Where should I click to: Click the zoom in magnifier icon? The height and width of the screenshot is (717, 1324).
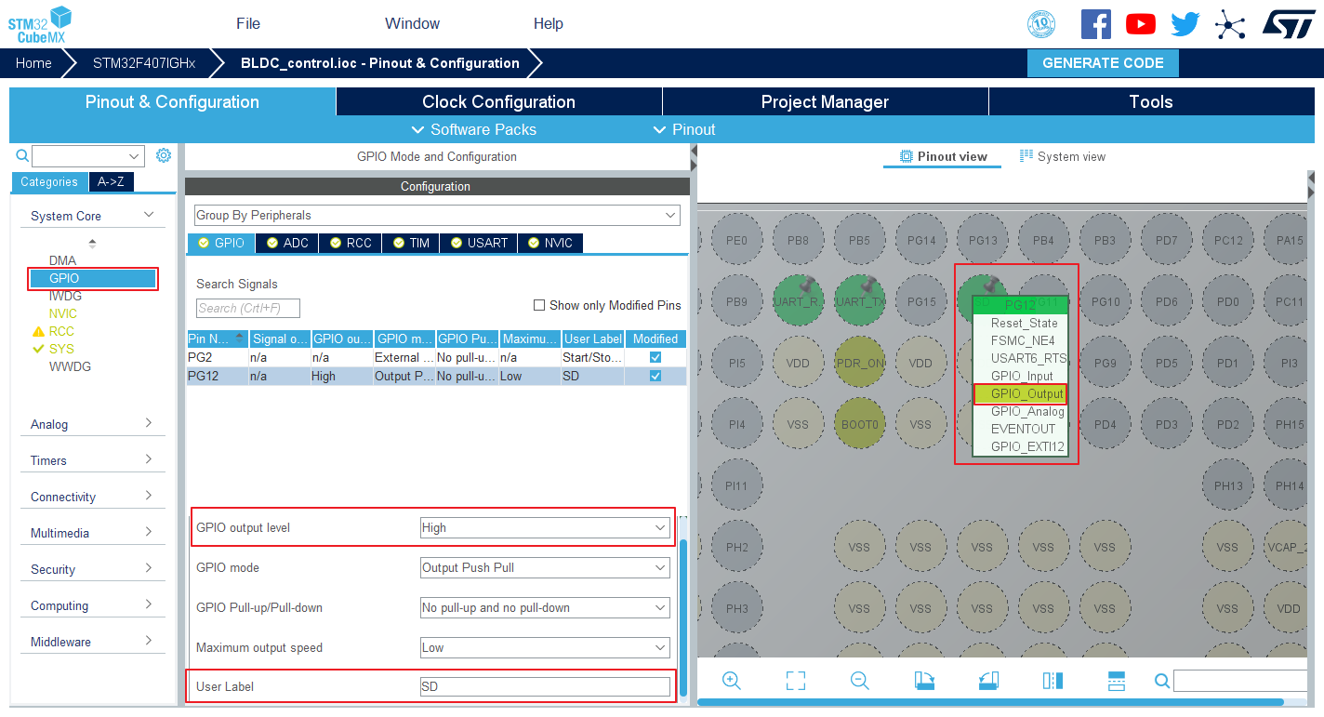[x=732, y=681]
